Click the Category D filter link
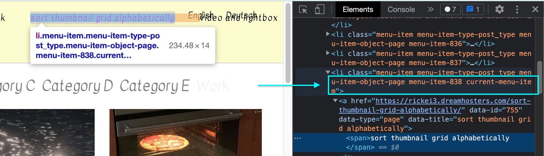 (x=77, y=86)
